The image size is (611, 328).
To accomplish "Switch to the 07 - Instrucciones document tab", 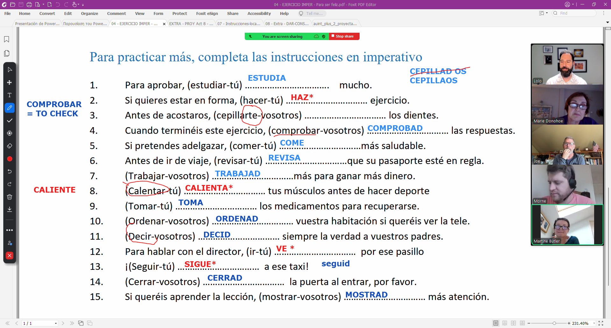I will click(239, 24).
